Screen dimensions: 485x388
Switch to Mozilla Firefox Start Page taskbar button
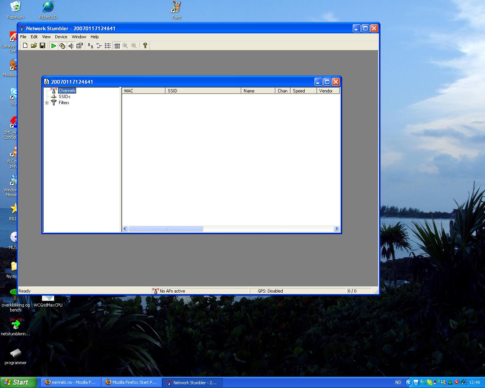point(131,382)
